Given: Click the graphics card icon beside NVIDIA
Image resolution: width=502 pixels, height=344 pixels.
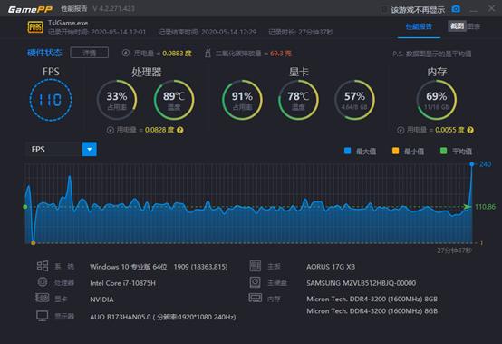Looking at the screenshot, I should (43, 298).
